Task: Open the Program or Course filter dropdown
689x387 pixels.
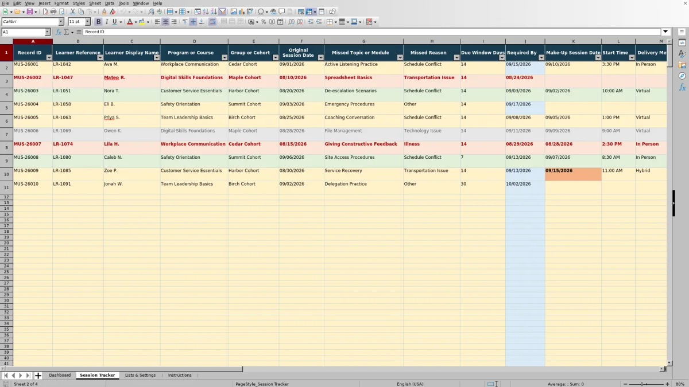Action: pos(224,57)
